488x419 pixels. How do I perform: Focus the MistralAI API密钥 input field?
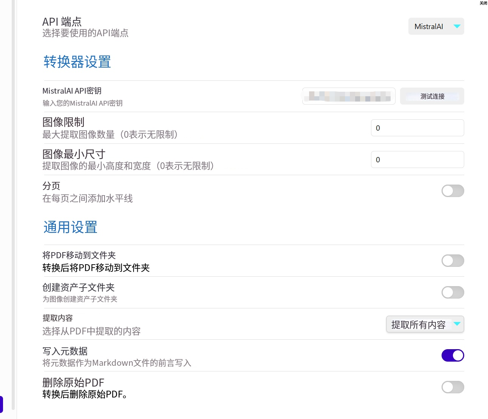click(349, 96)
